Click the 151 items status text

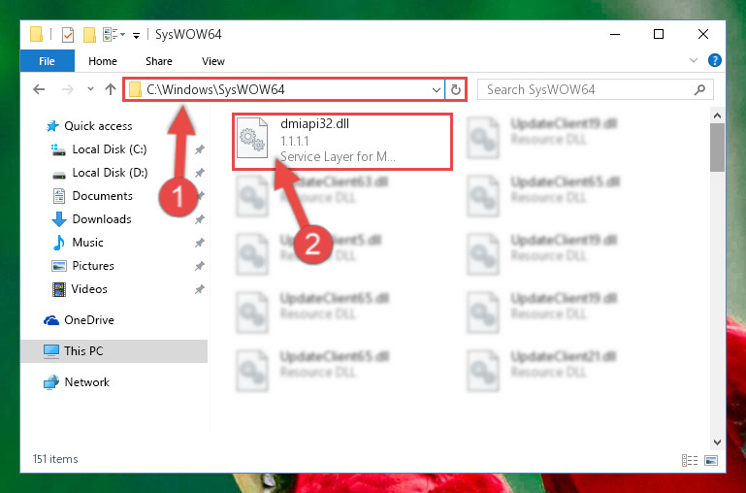click(55, 459)
